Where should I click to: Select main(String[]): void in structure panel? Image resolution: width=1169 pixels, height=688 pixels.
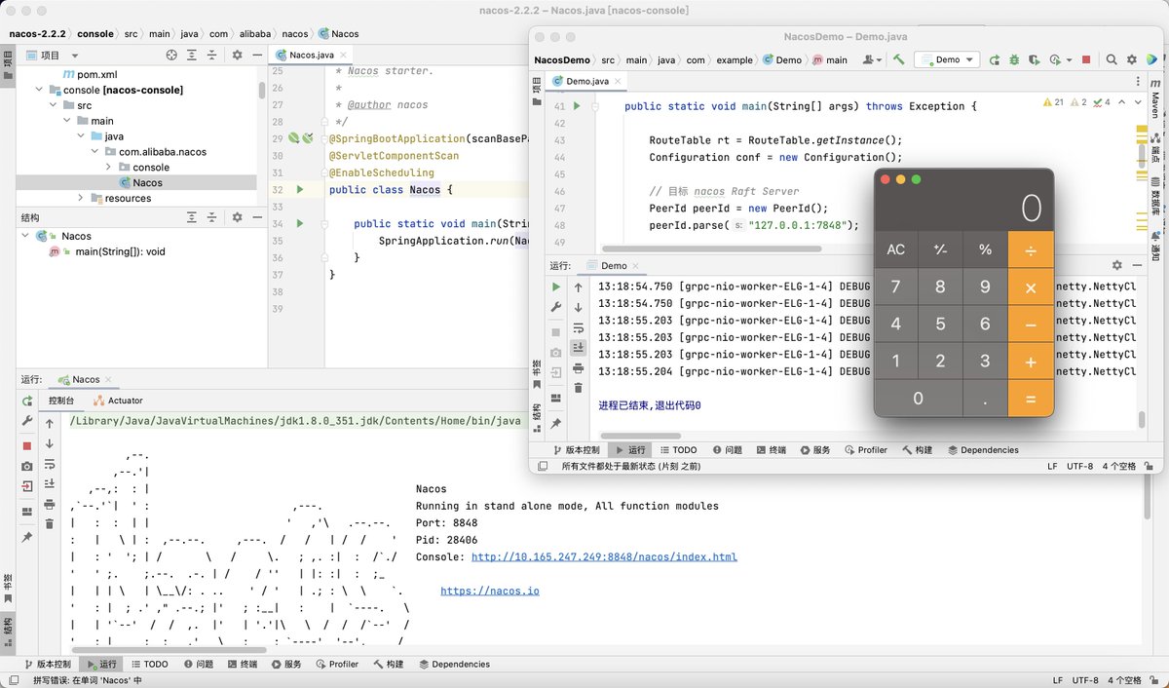pos(107,251)
